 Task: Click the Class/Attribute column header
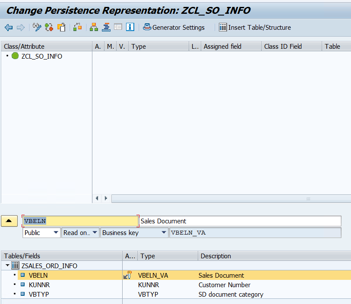[47, 46]
